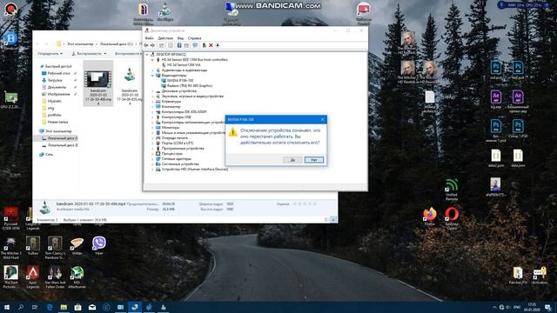The image size is (557, 313).
Task: Open Star Wars Jedi Fallen Order shortcut
Action: (x=55, y=277)
